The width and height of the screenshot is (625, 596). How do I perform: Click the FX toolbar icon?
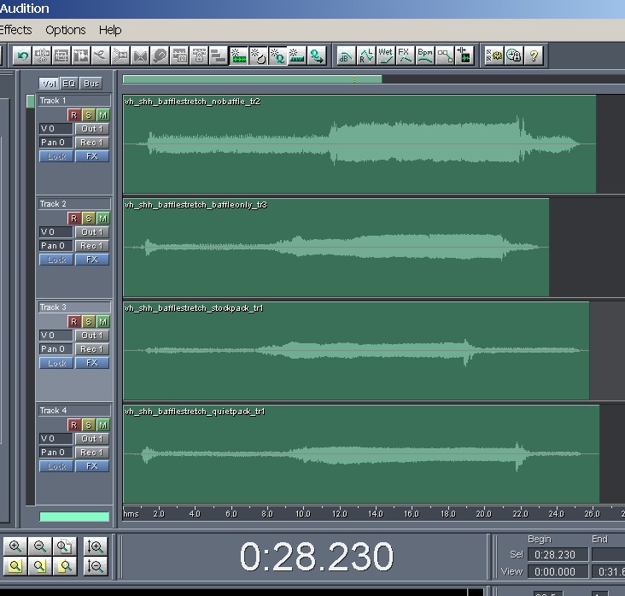[x=405, y=56]
